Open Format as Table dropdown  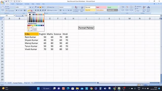[82, 9]
